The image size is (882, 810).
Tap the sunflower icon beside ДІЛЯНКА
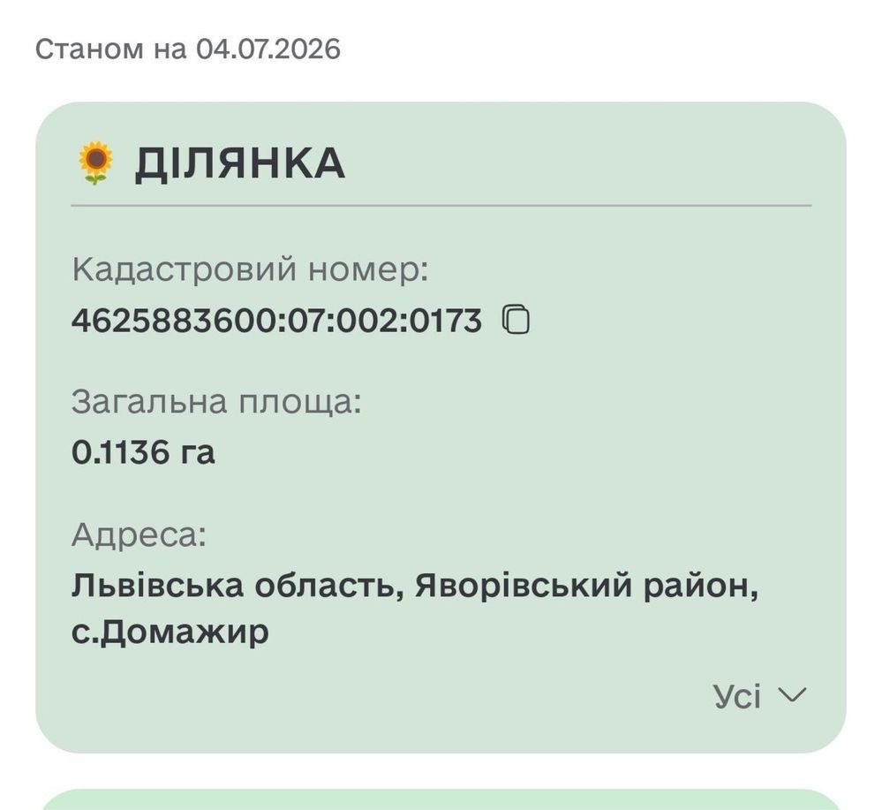(x=95, y=163)
